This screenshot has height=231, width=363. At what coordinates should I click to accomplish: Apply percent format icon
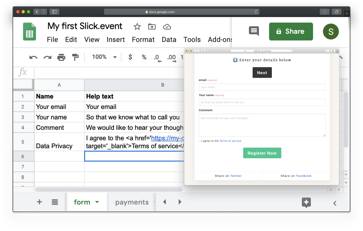point(144,57)
